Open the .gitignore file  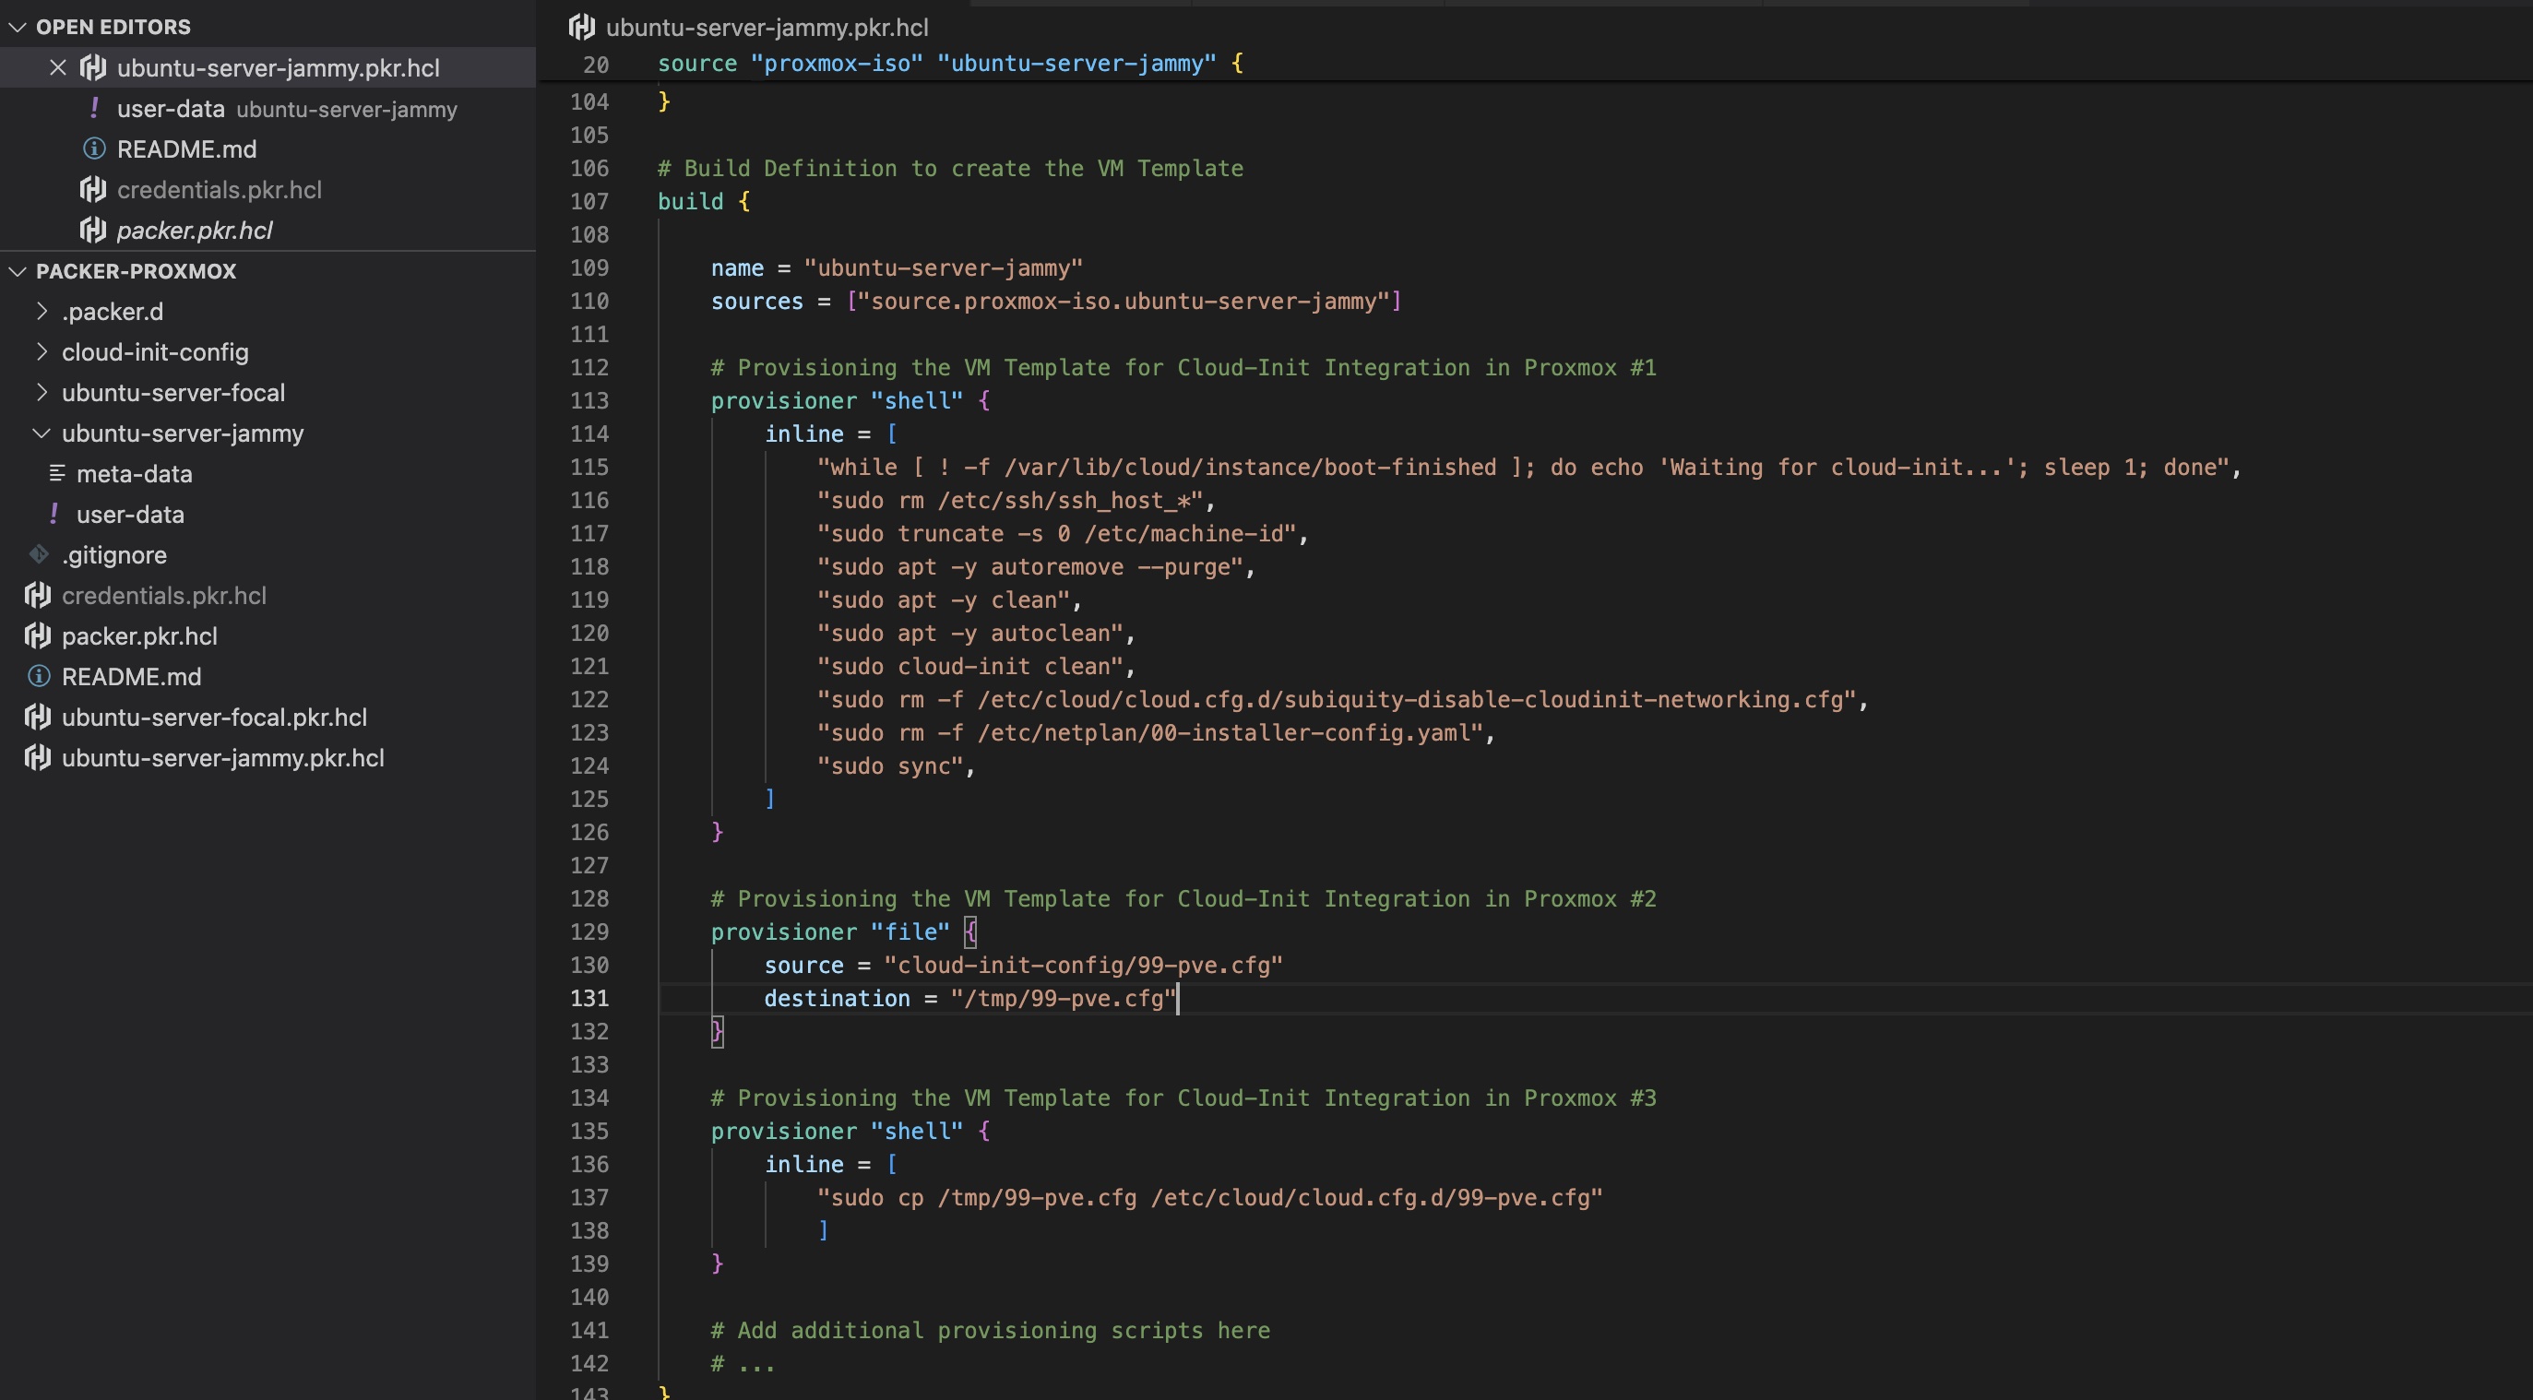tap(114, 554)
